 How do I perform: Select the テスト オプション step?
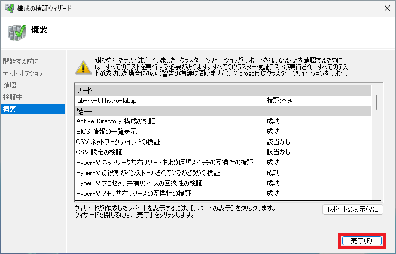pyautogui.click(x=23, y=73)
